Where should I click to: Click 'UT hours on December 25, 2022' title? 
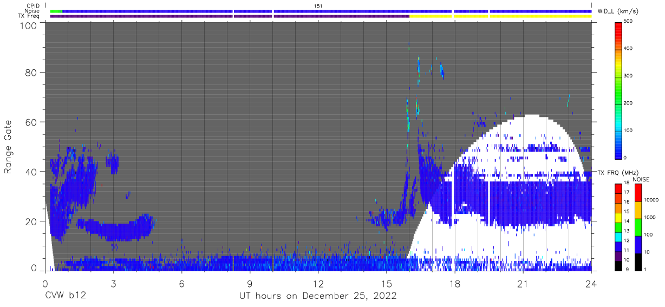pos(318,296)
